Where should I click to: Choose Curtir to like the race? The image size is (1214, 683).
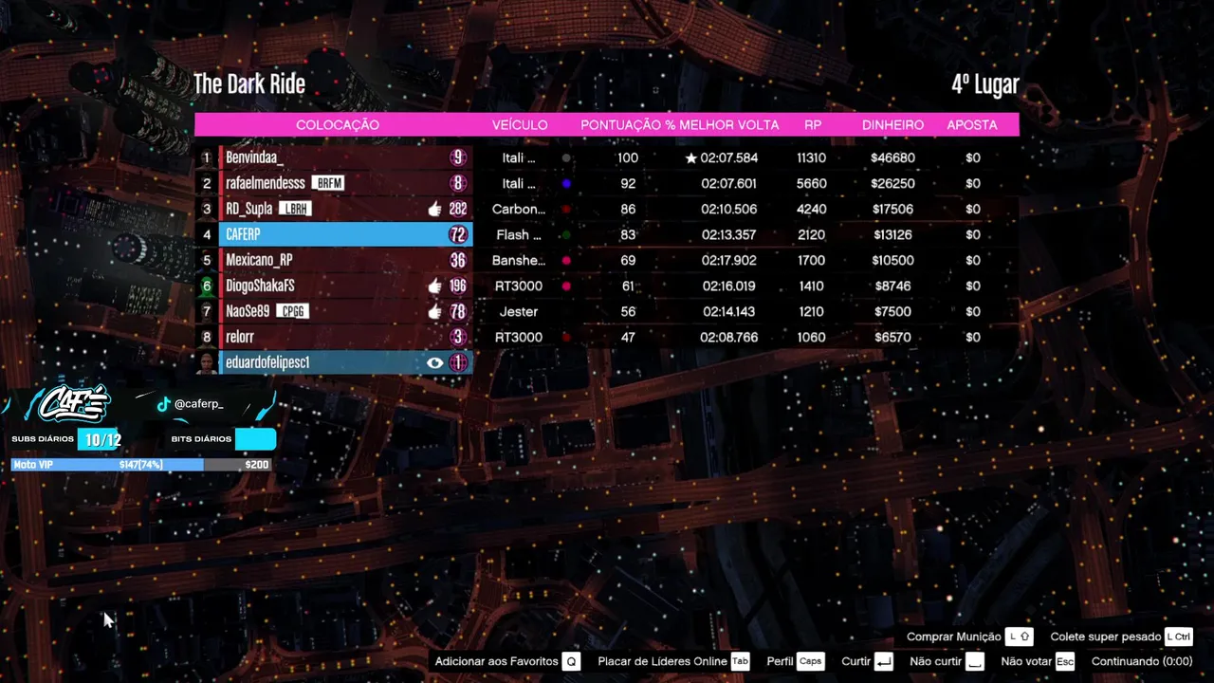pyautogui.click(x=856, y=661)
